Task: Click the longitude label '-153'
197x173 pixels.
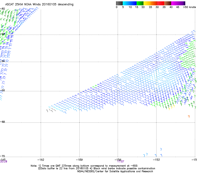Action: (x=156, y=160)
